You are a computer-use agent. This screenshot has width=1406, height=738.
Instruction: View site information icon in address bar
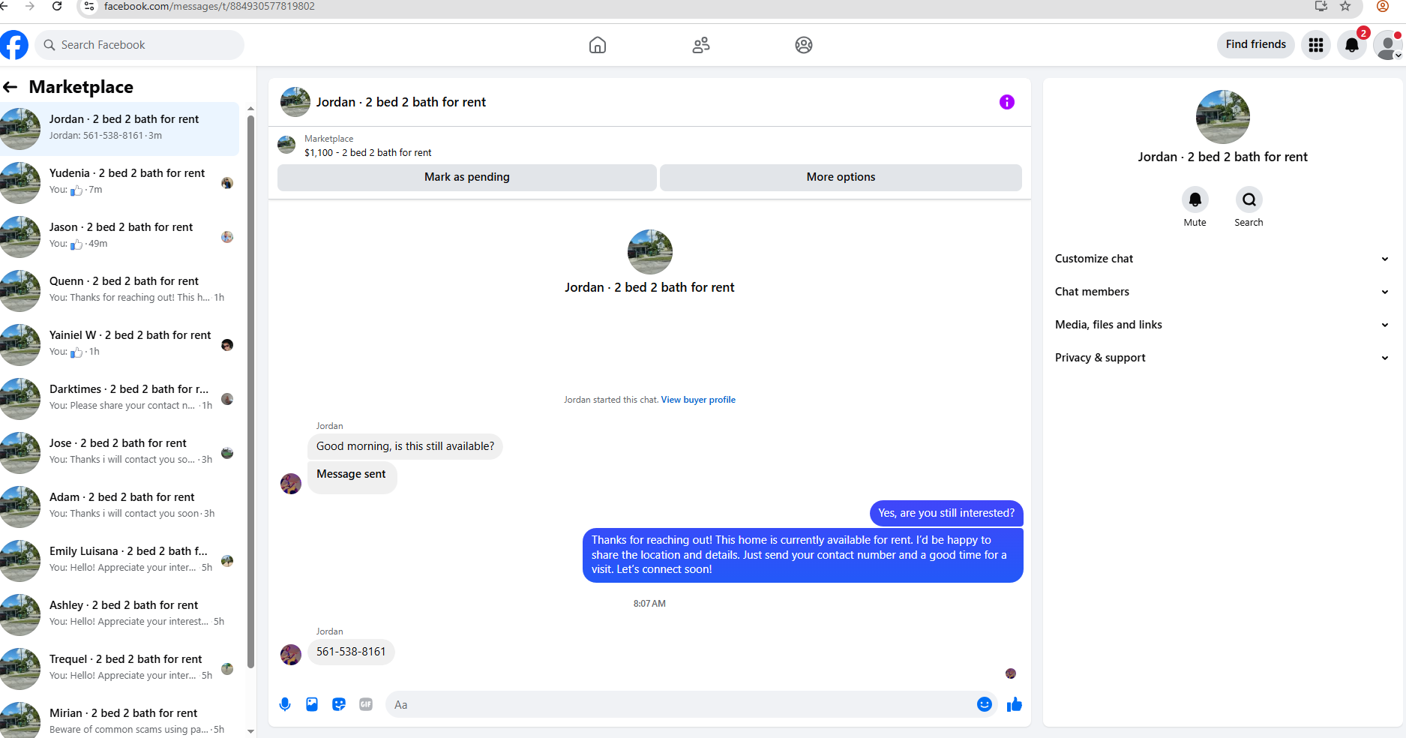(x=88, y=6)
